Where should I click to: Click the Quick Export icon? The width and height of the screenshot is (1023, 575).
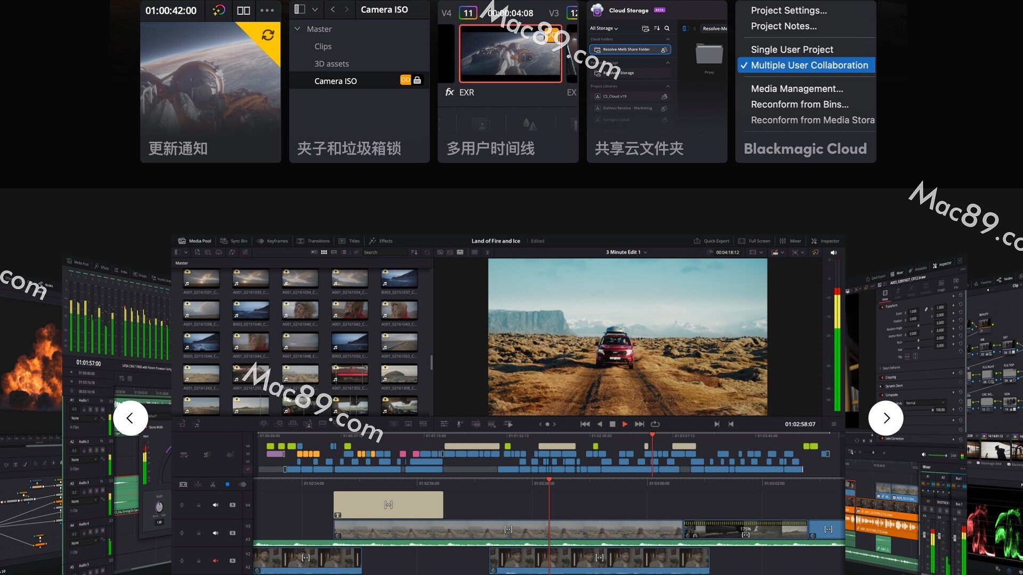(697, 241)
